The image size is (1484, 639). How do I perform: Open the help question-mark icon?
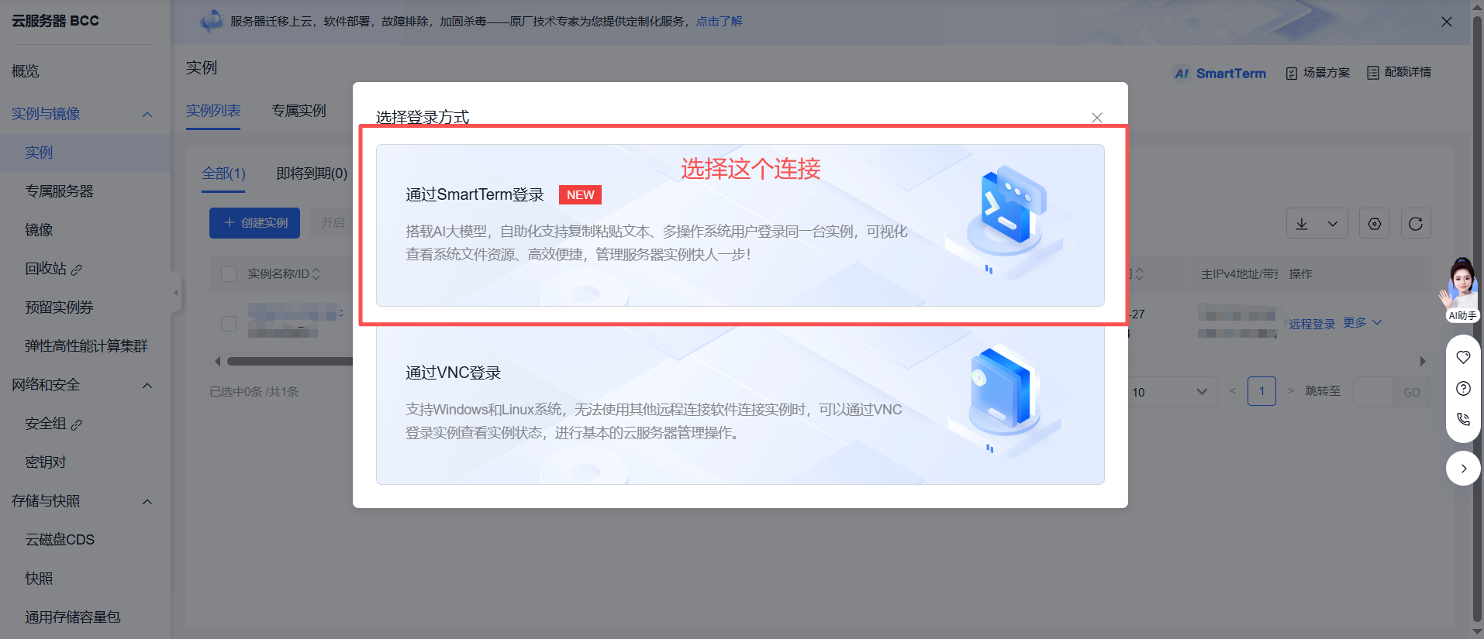(1463, 389)
